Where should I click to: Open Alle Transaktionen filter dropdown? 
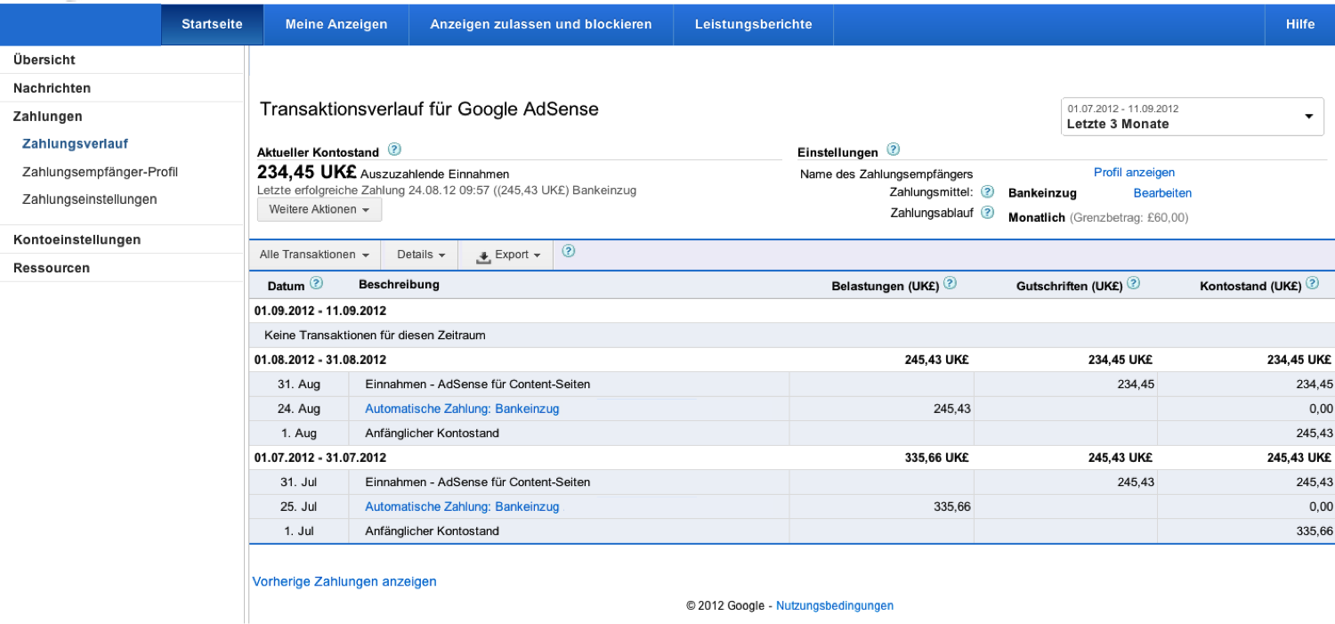[x=314, y=255]
